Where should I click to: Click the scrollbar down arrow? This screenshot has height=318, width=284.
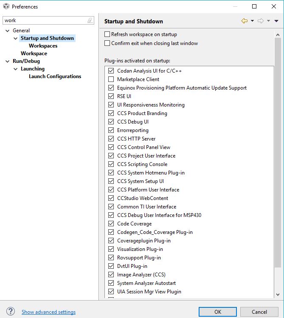[x=278, y=295]
